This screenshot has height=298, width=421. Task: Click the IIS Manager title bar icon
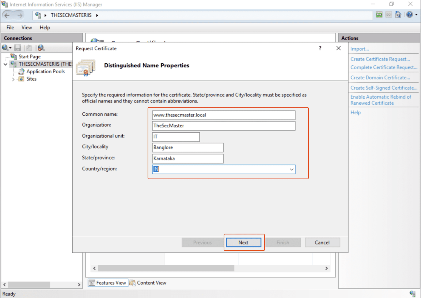4,4
